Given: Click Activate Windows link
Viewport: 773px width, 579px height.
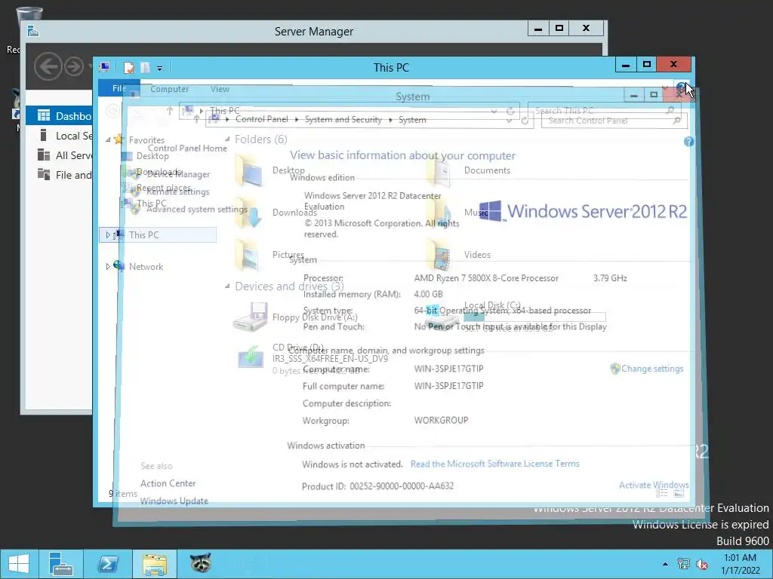Looking at the screenshot, I should pyautogui.click(x=654, y=485).
